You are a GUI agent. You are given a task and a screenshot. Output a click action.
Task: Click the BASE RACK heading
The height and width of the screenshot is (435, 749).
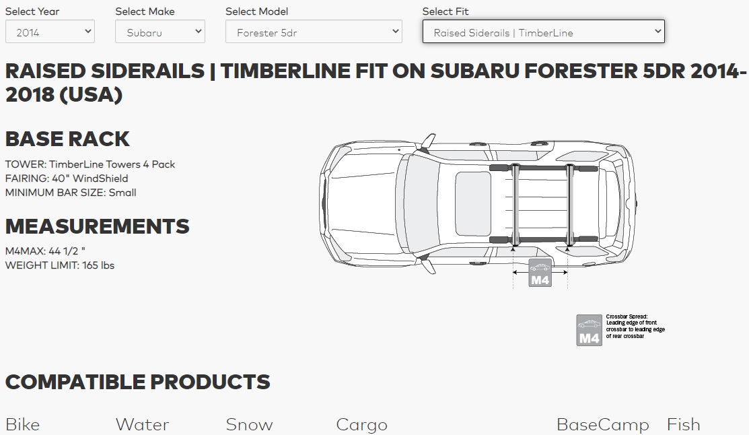click(x=67, y=139)
